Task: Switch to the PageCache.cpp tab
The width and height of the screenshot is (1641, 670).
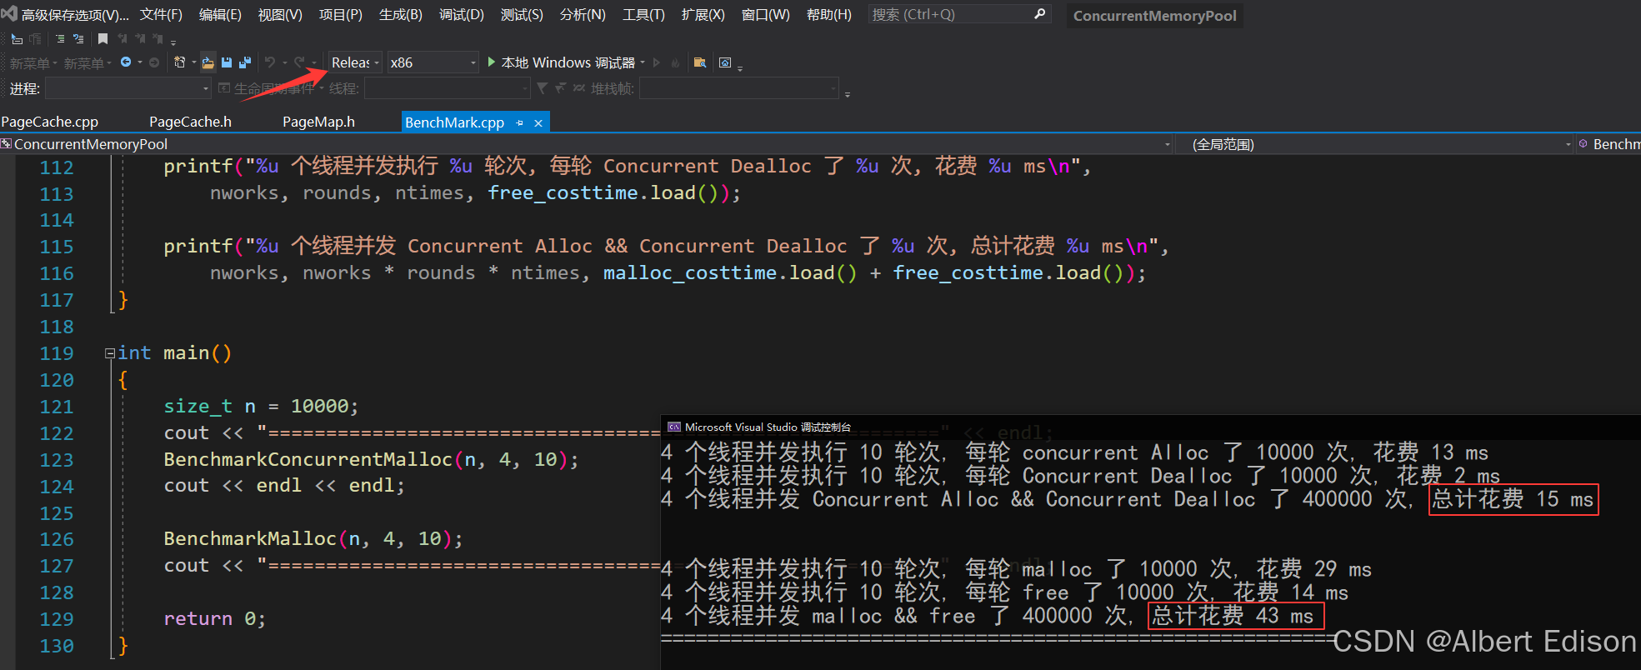Action: coord(50,122)
